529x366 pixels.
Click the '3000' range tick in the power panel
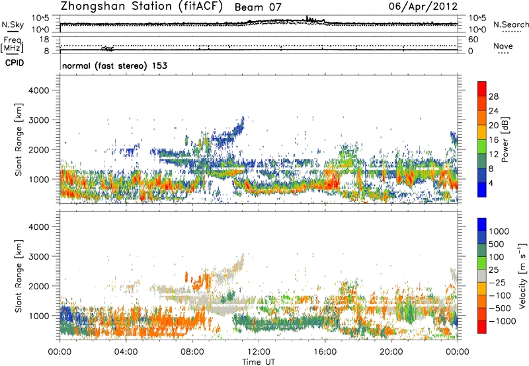(x=38, y=120)
